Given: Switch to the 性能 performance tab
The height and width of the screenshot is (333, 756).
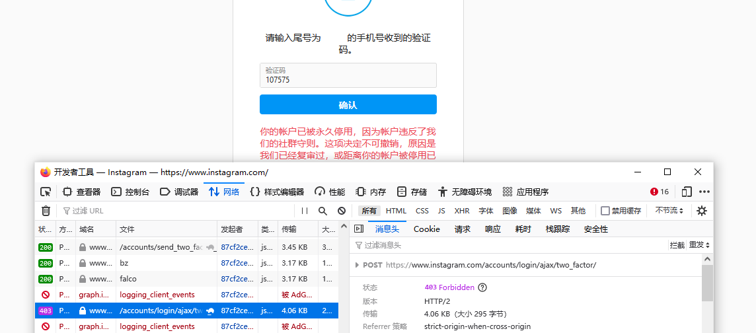Looking at the screenshot, I should [x=330, y=192].
